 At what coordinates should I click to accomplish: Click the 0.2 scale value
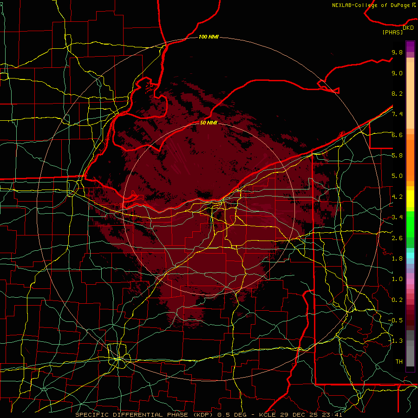tap(397, 300)
